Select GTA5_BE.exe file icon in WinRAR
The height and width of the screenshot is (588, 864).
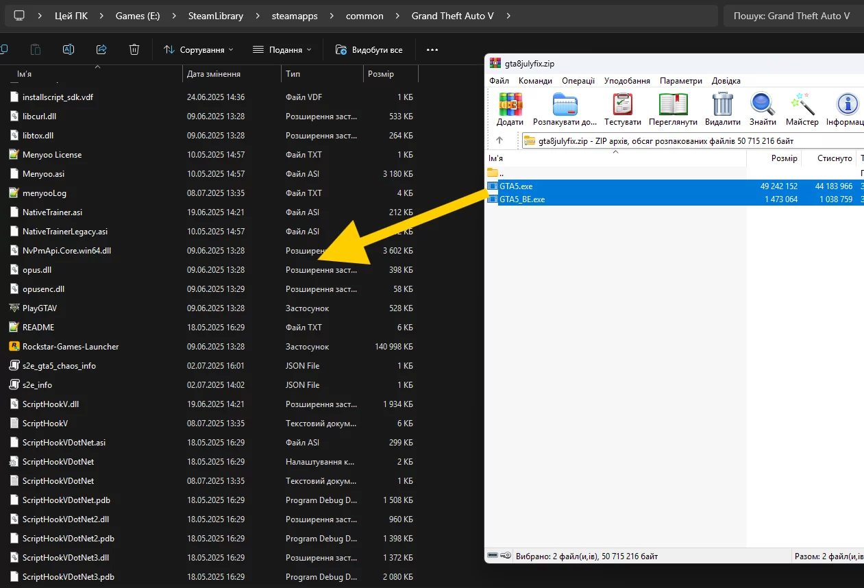point(493,199)
